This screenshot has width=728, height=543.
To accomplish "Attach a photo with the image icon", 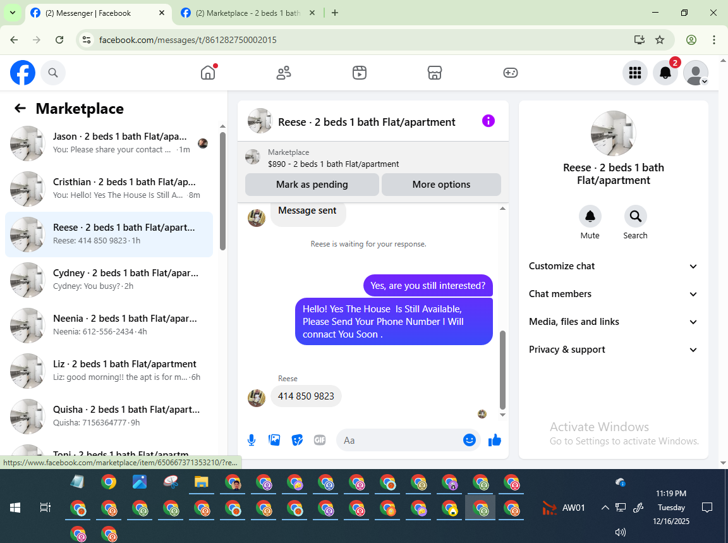I will pos(274,440).
